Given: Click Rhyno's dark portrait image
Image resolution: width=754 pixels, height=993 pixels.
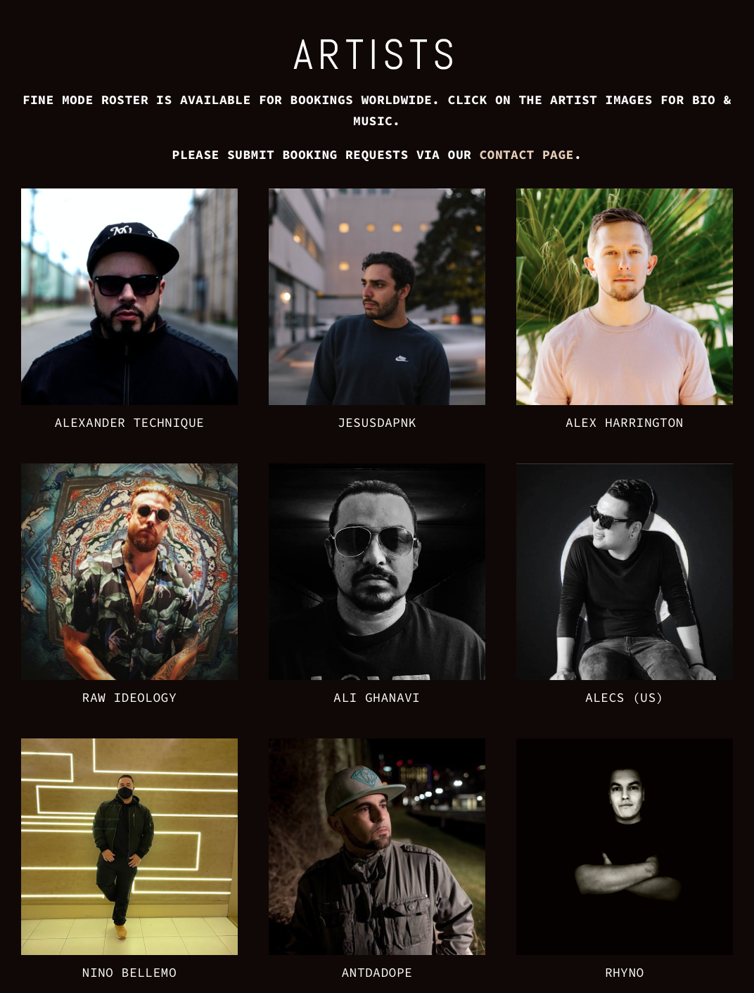Looking at the screenshot, I should (x=625, y=847).
